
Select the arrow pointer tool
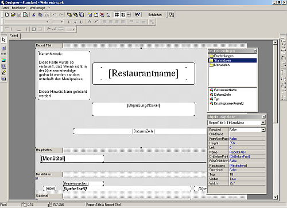click(3, 40)
